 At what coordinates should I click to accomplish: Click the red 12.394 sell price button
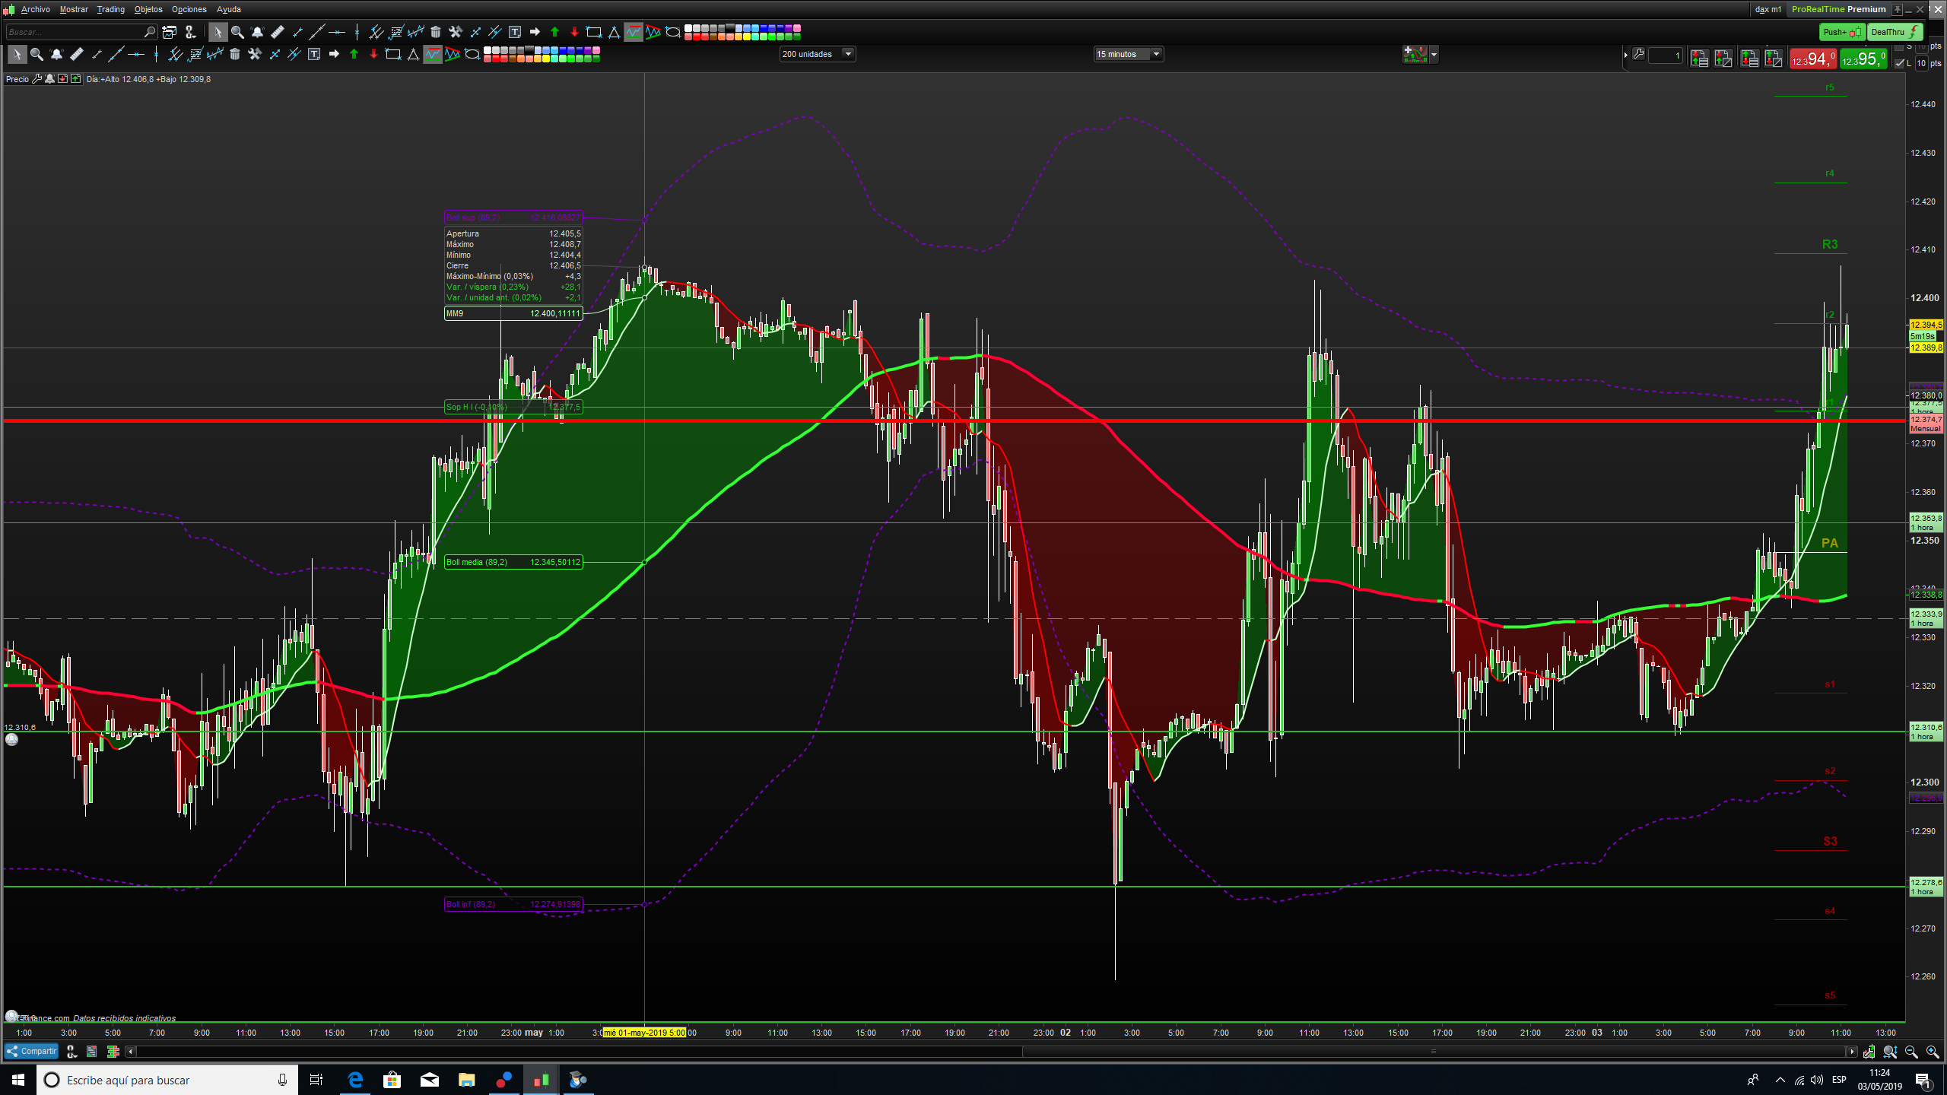coord(1813,59)
